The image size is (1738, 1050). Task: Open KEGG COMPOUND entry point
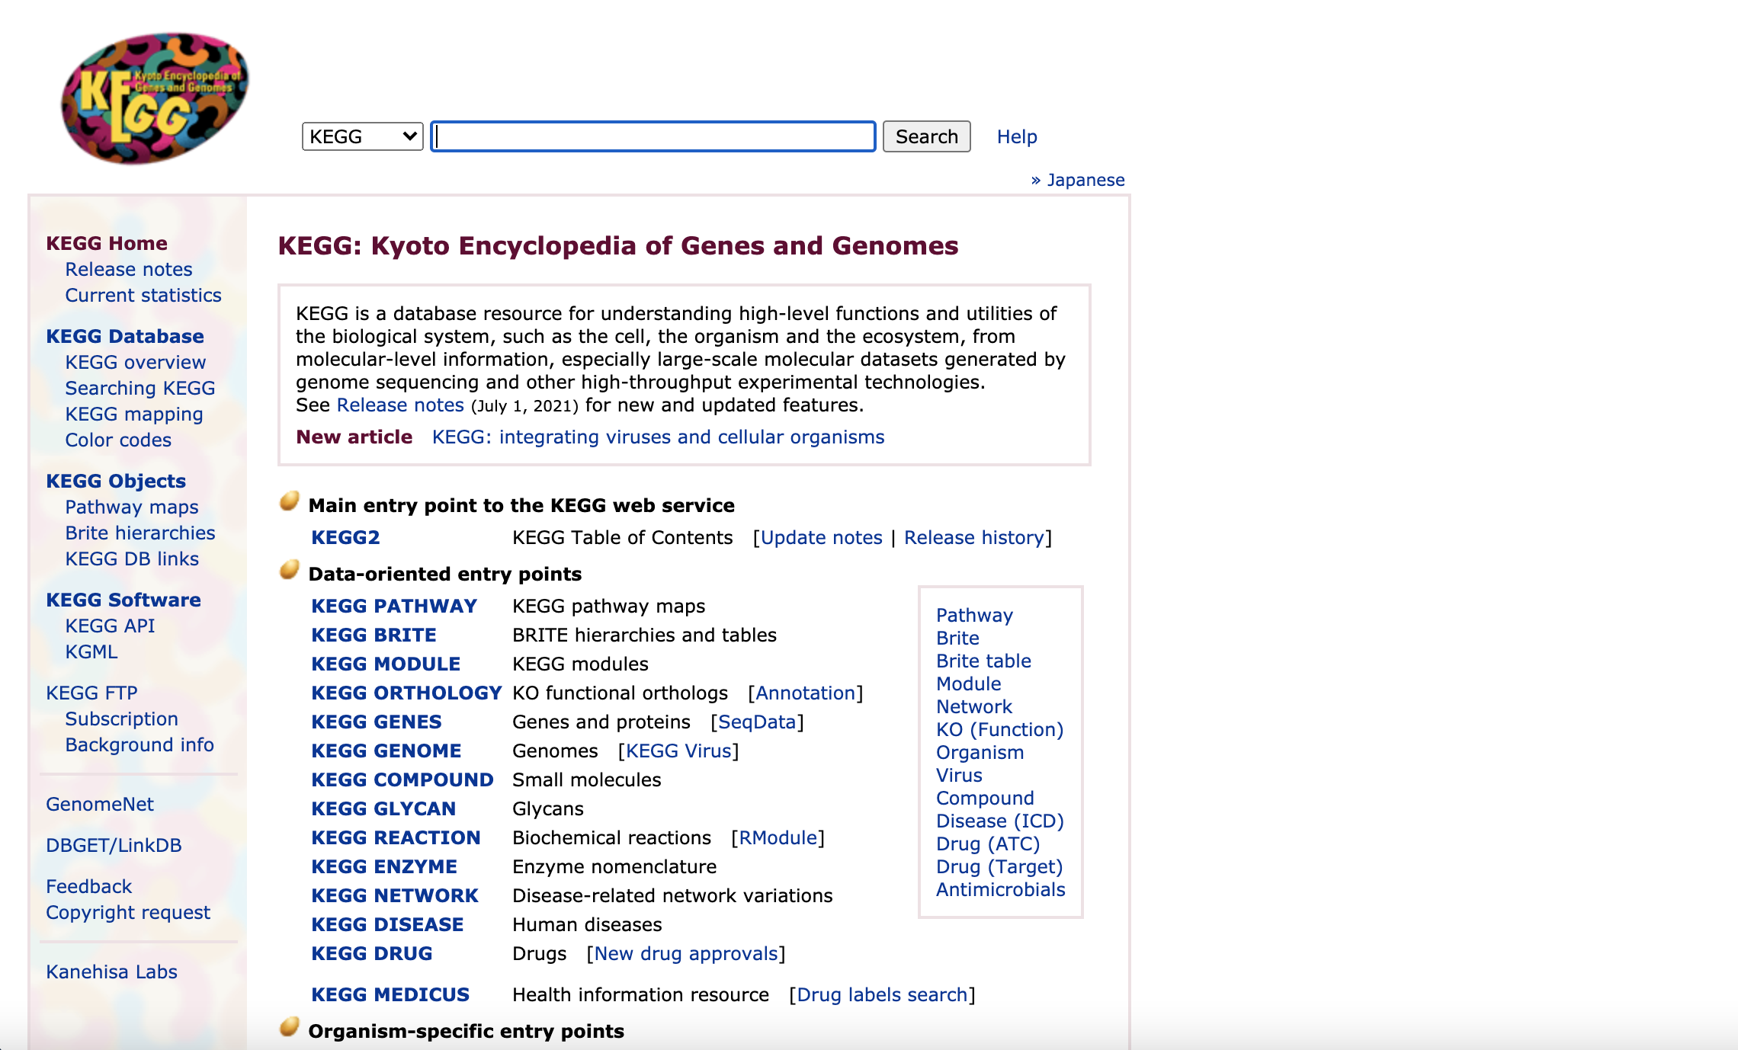click(402, 779)
